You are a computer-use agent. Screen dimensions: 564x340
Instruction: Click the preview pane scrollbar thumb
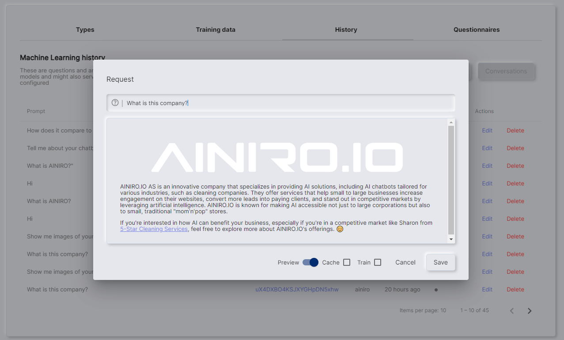451,180
